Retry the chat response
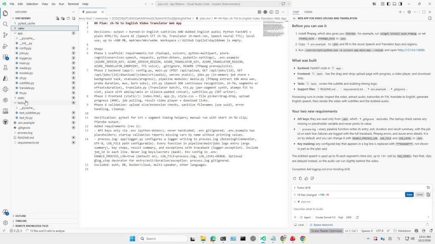This screenshot has height=244, width=435. 294,179
